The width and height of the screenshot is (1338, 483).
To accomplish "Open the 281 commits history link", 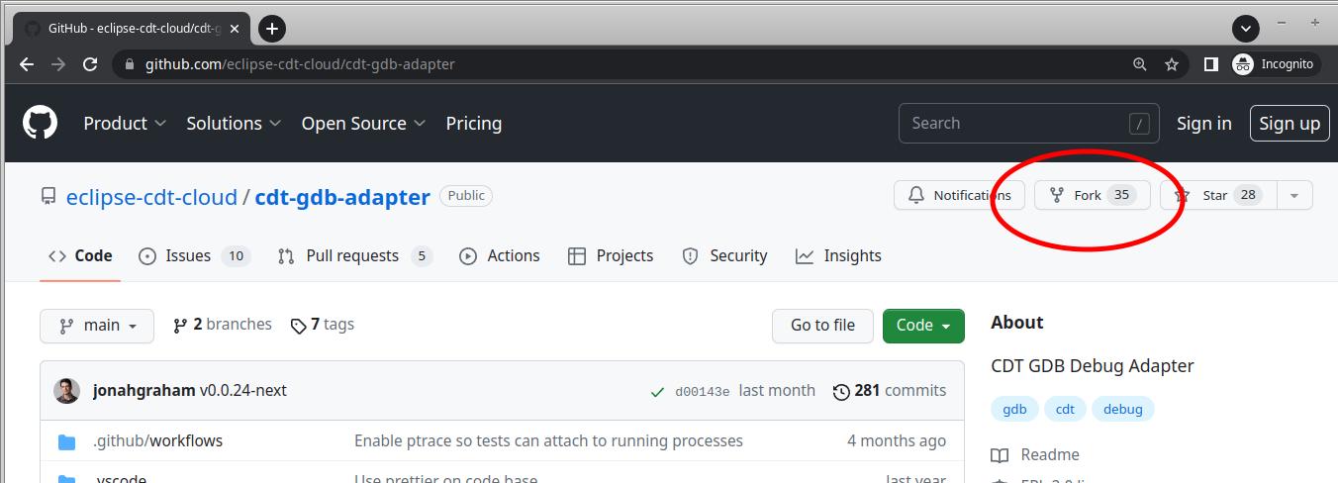I will tap(890, 391).
